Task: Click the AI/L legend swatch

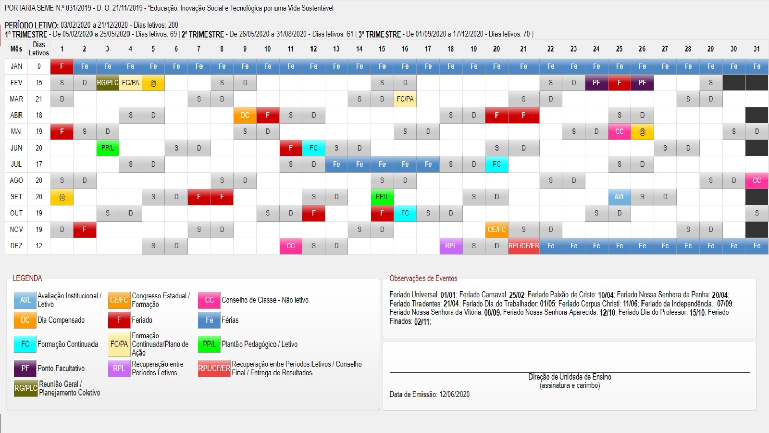Action: 25,300
